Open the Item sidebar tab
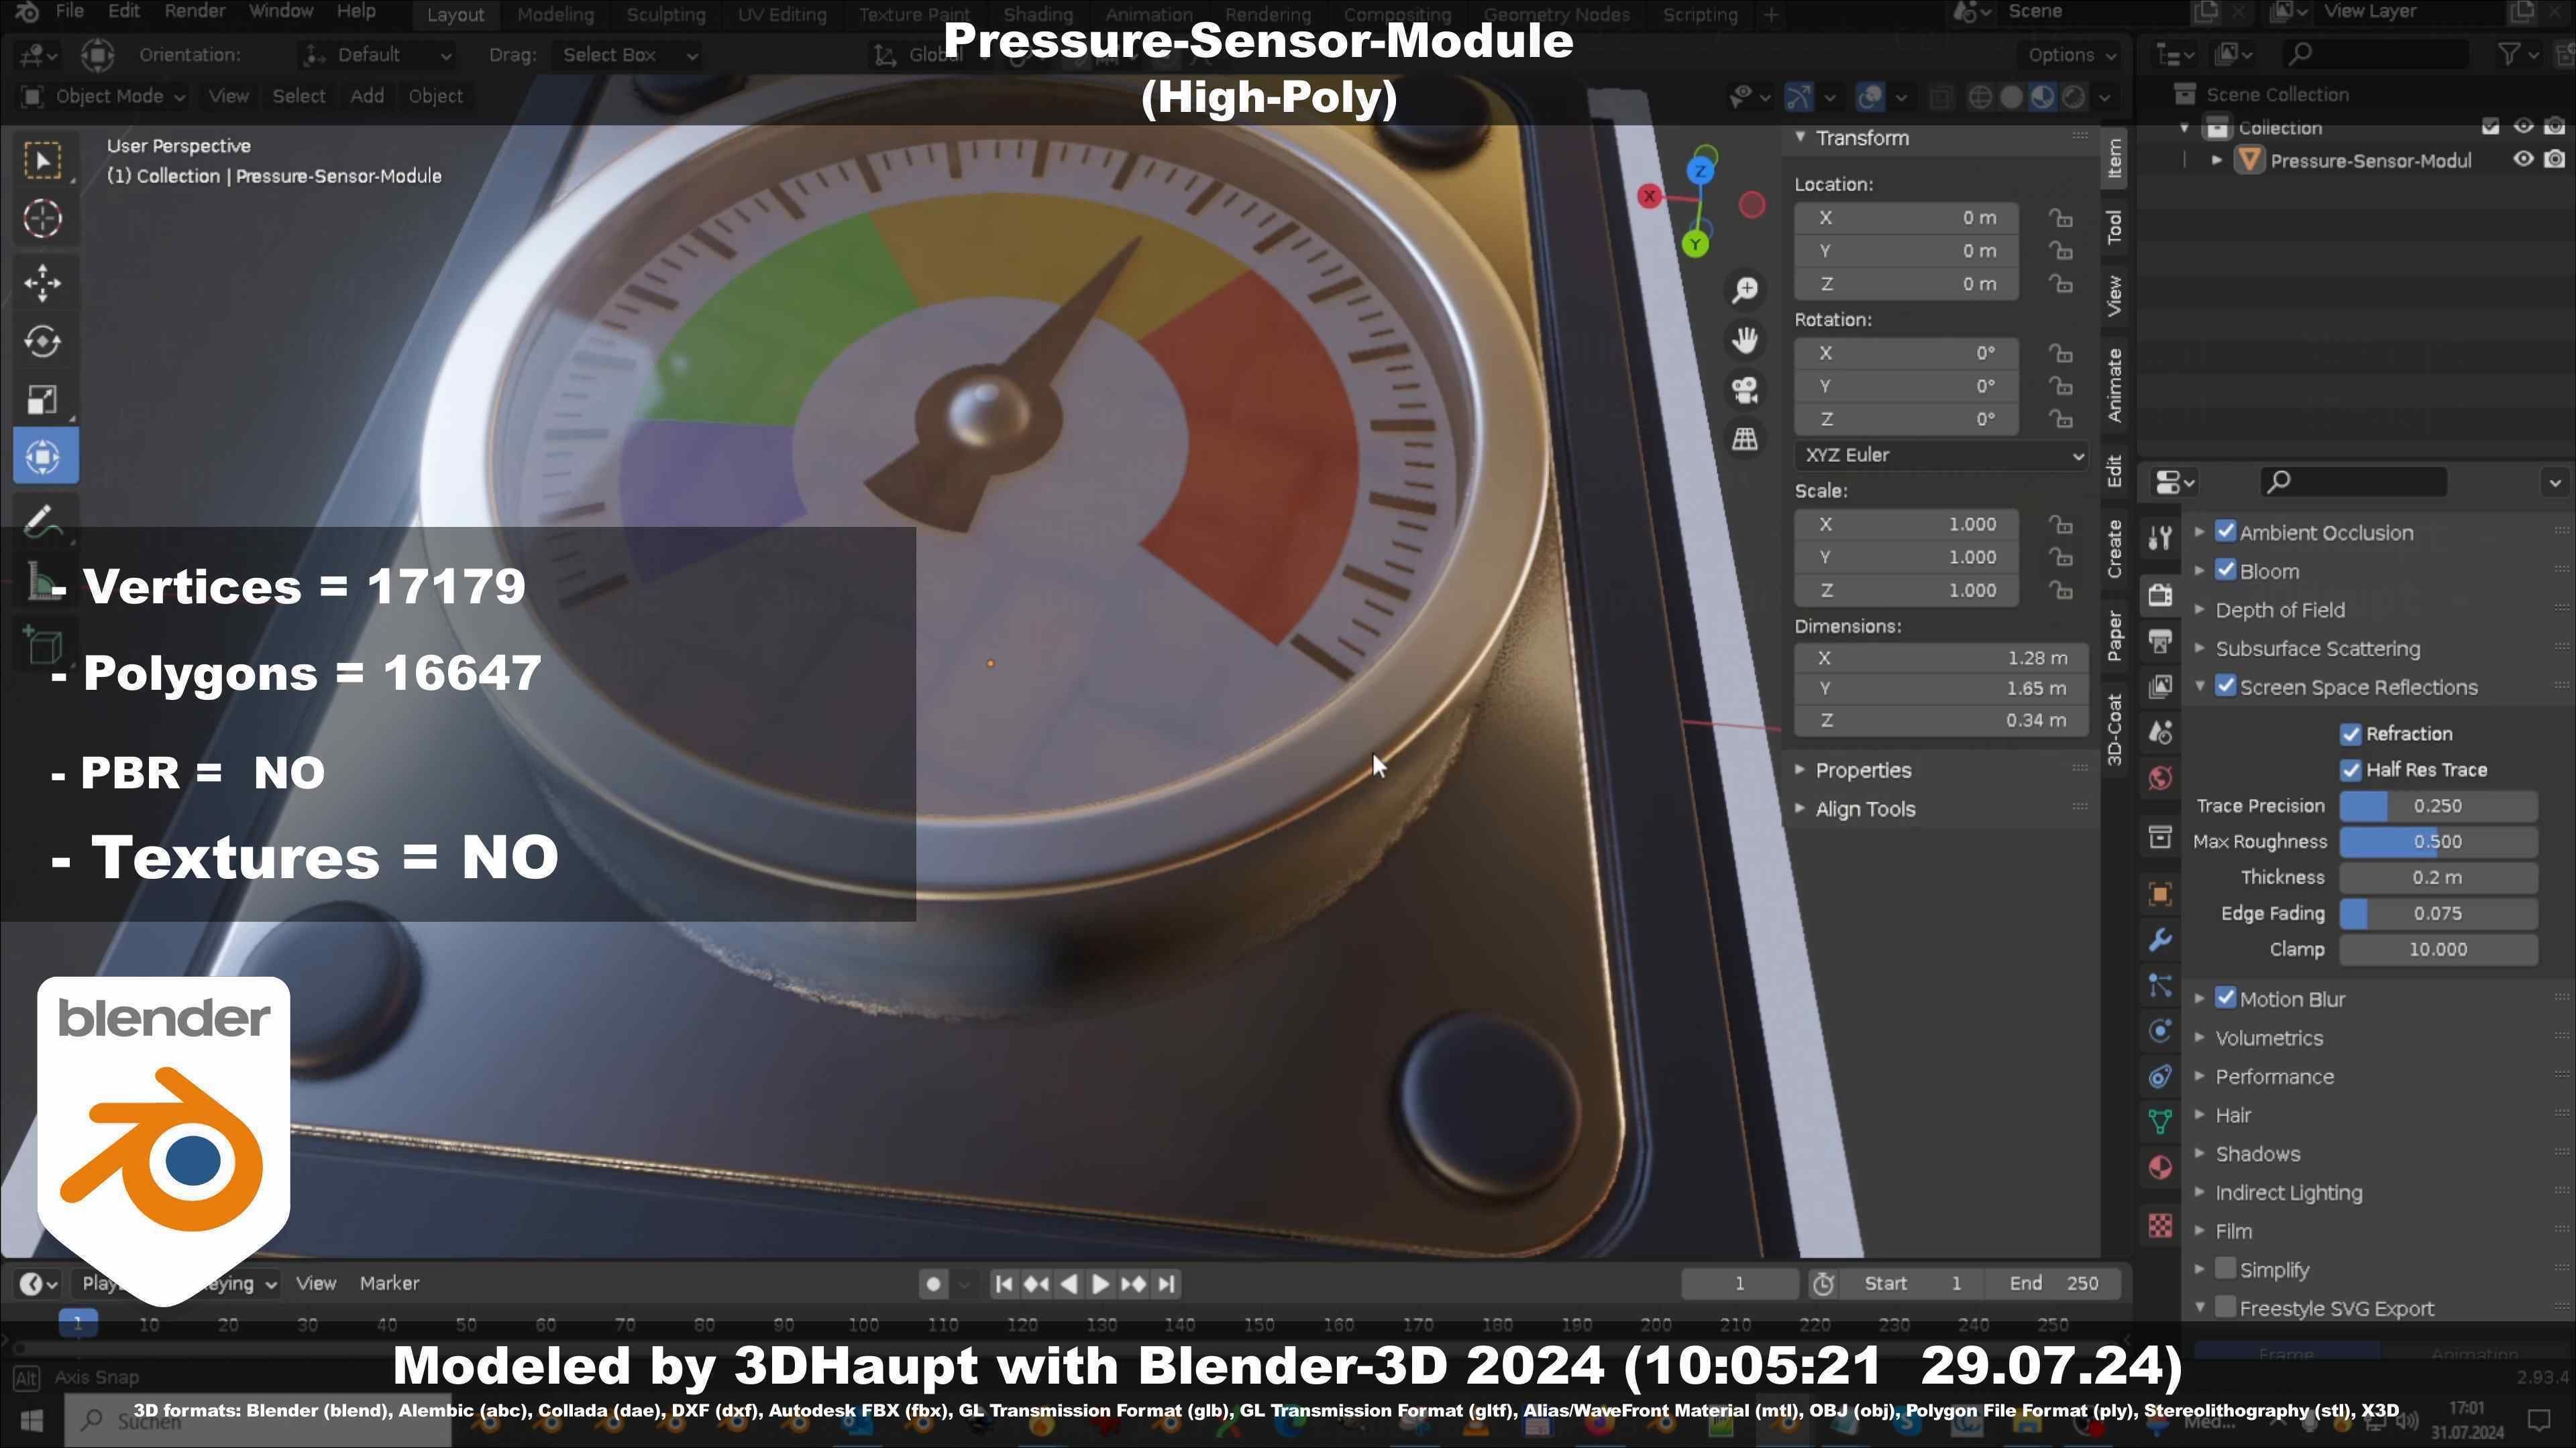 pos(2114,159)
